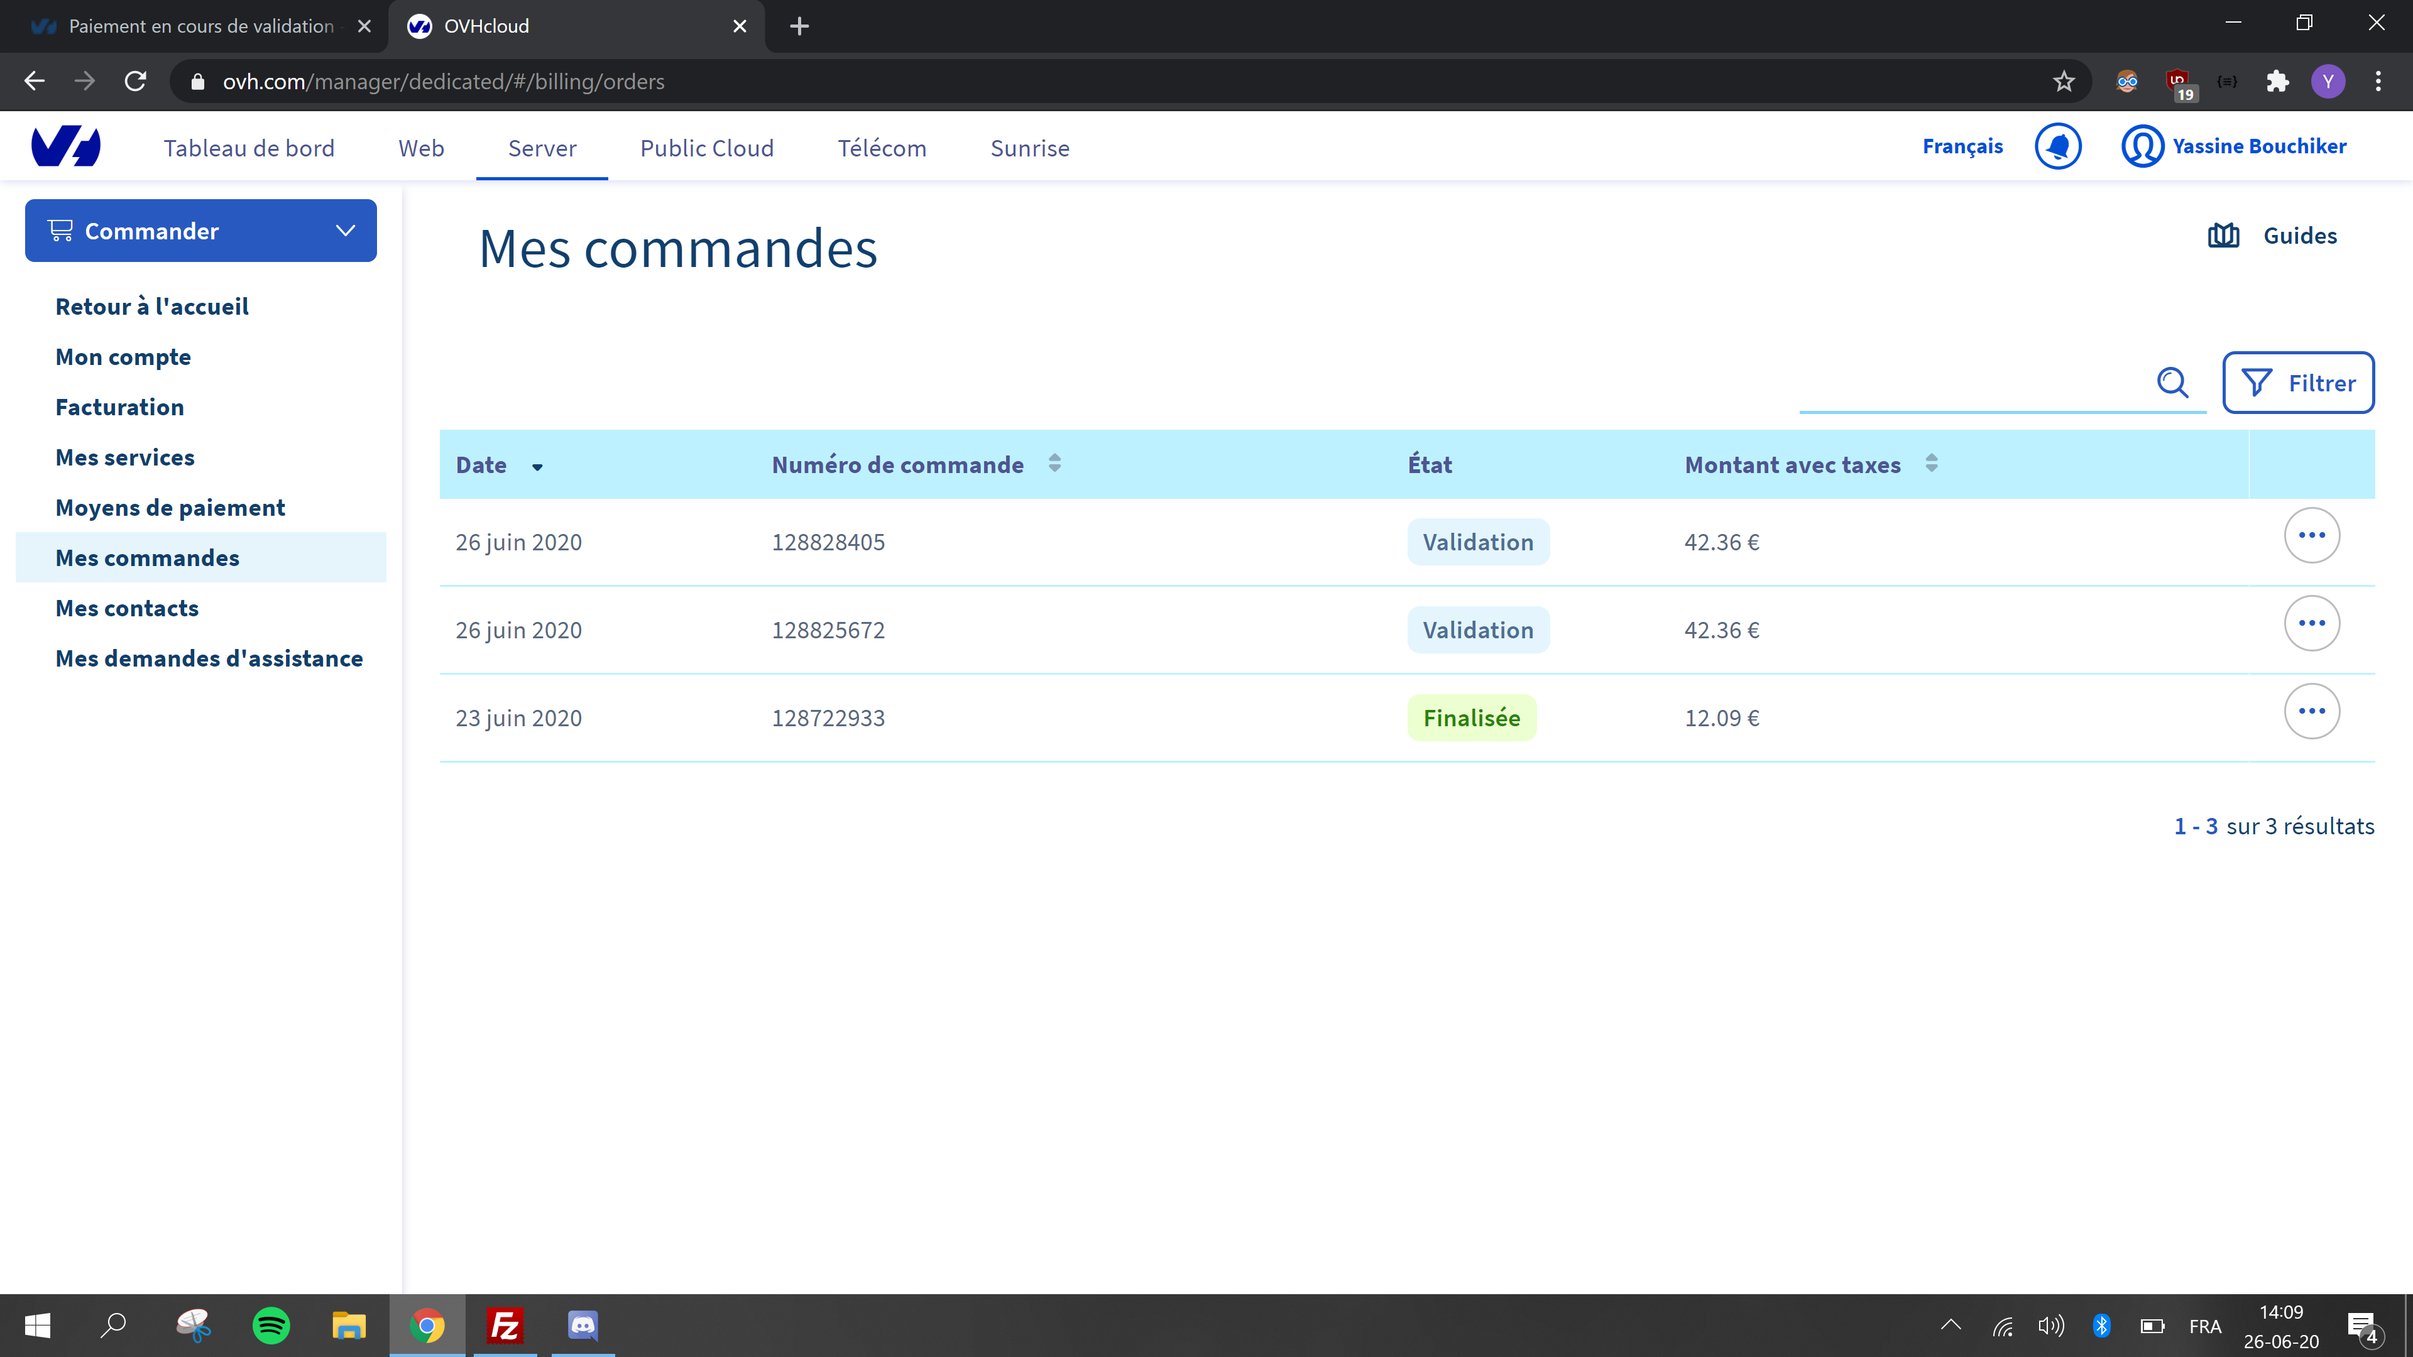Viewport: 2413px width, 1357px height.
Task: Open Facturation page
Action: point(120,407)
